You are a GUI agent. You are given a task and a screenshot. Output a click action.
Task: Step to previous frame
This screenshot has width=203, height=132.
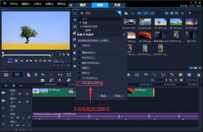(27, 61)
